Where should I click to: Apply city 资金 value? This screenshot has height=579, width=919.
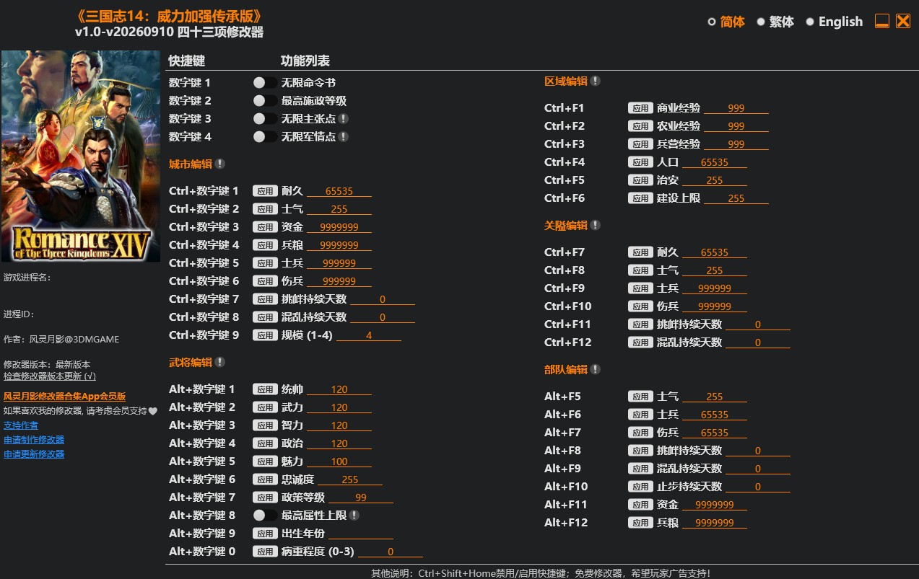tap(265, 227)
